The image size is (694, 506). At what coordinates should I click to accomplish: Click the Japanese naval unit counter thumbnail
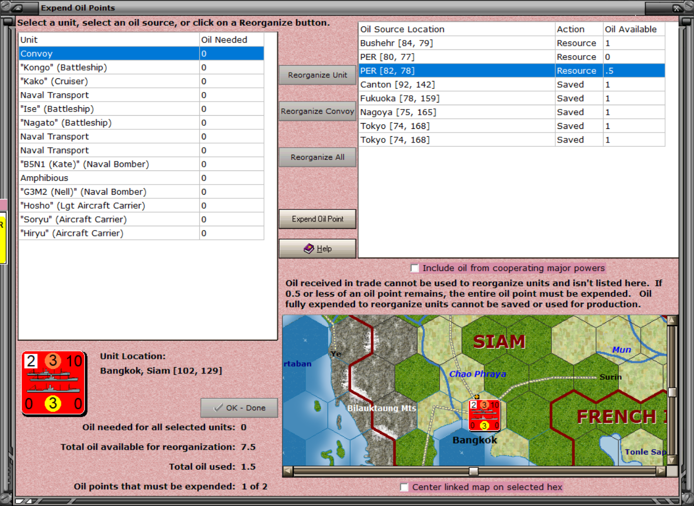pyautogui.click(x=54, y=383)
